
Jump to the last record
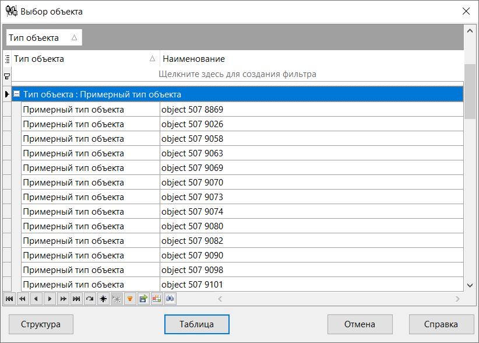tap(76, 299)
